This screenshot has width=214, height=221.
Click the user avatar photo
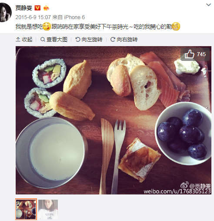point(5,12)
